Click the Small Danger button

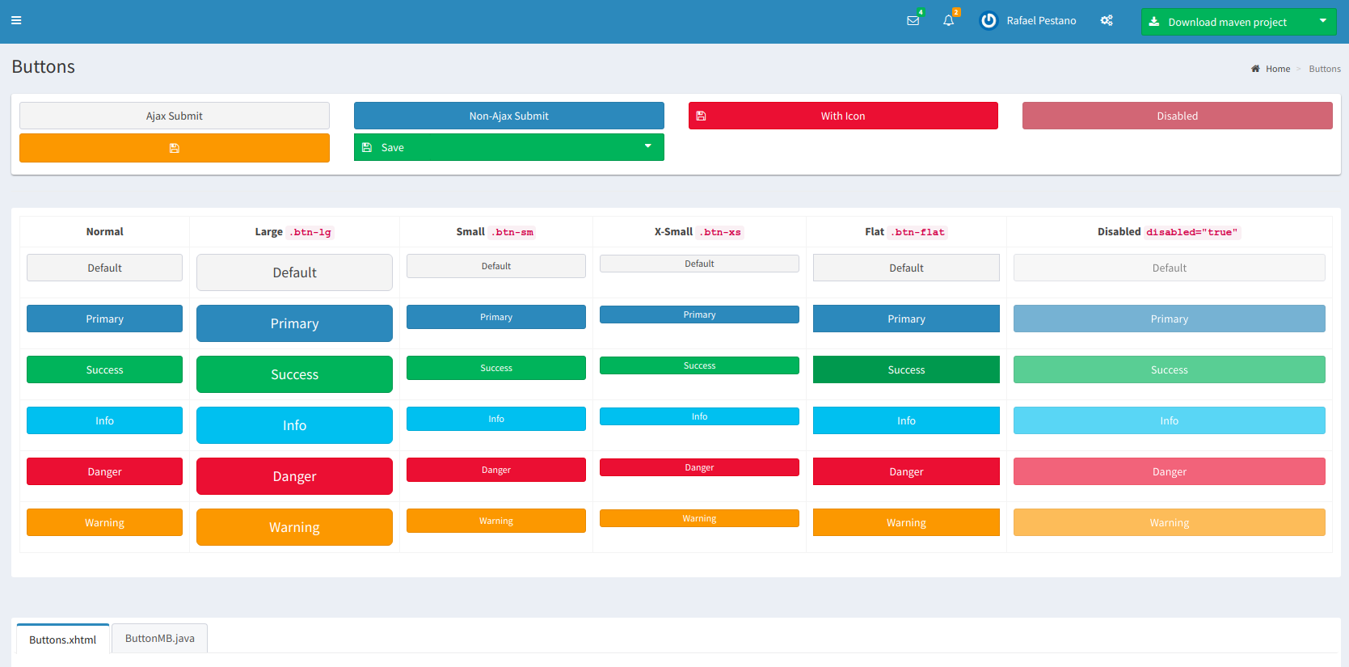click(496, 470)
